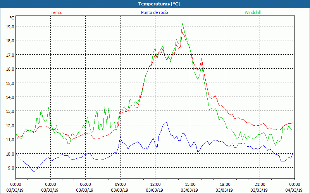Click the 16,0 y-axis value
This screenshot has width=310, height=194.
10,69
